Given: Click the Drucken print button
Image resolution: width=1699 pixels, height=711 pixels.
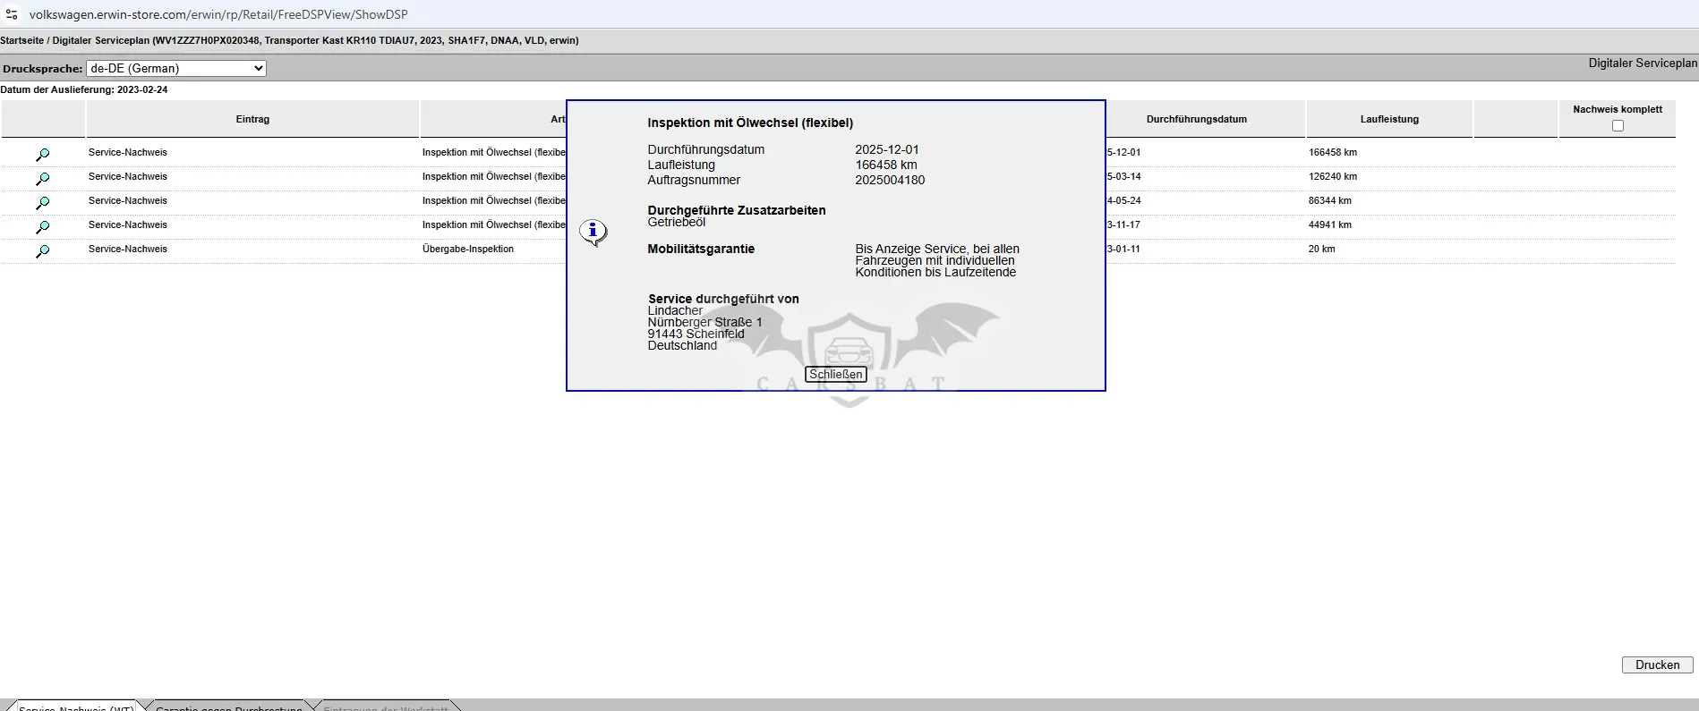Looking at the screenshot, I should [1657, 664].
